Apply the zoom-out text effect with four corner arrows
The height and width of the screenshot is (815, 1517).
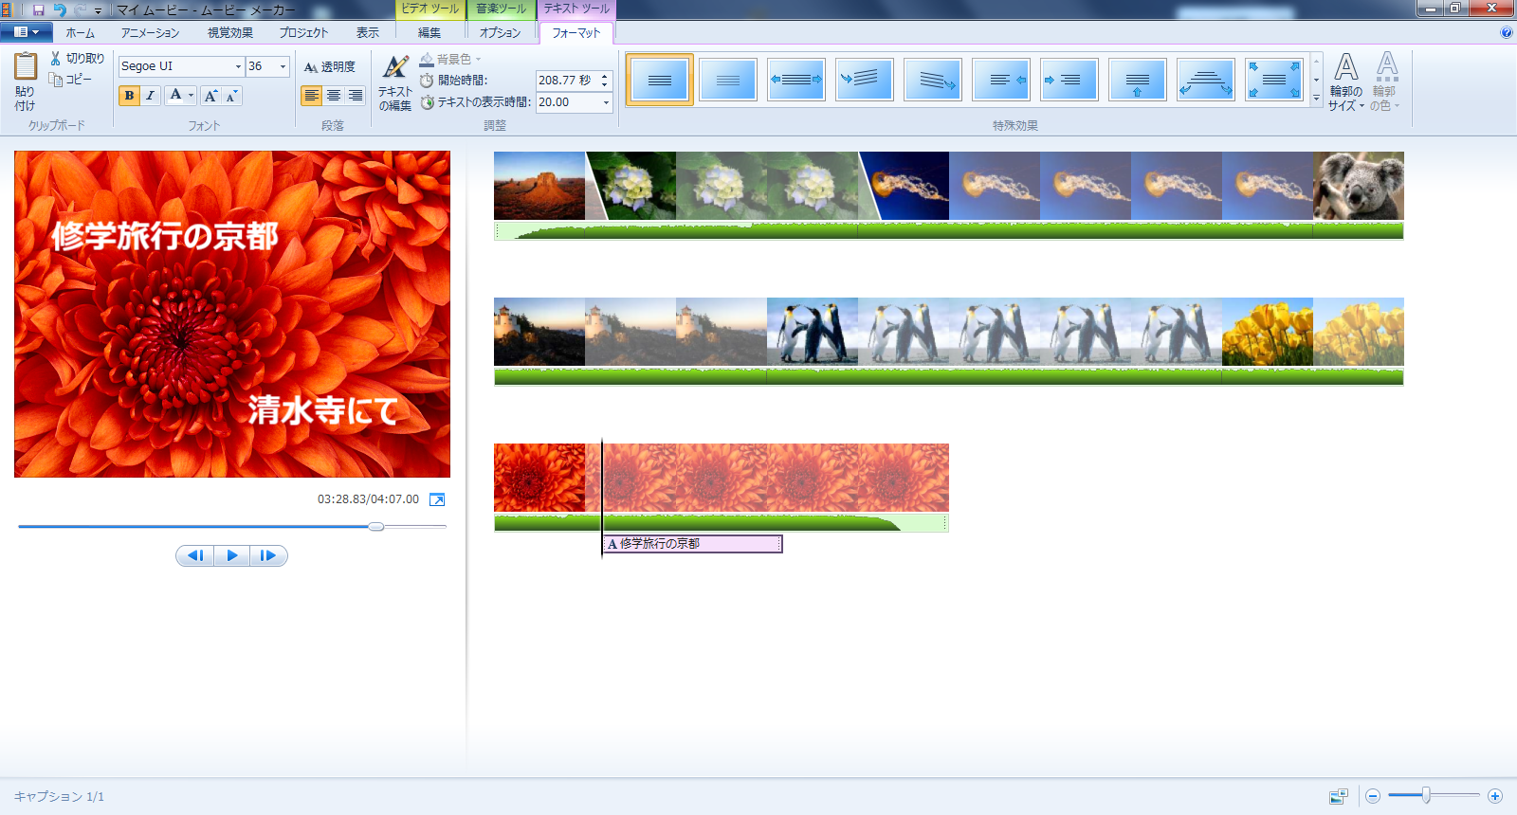coord(1273,80)
